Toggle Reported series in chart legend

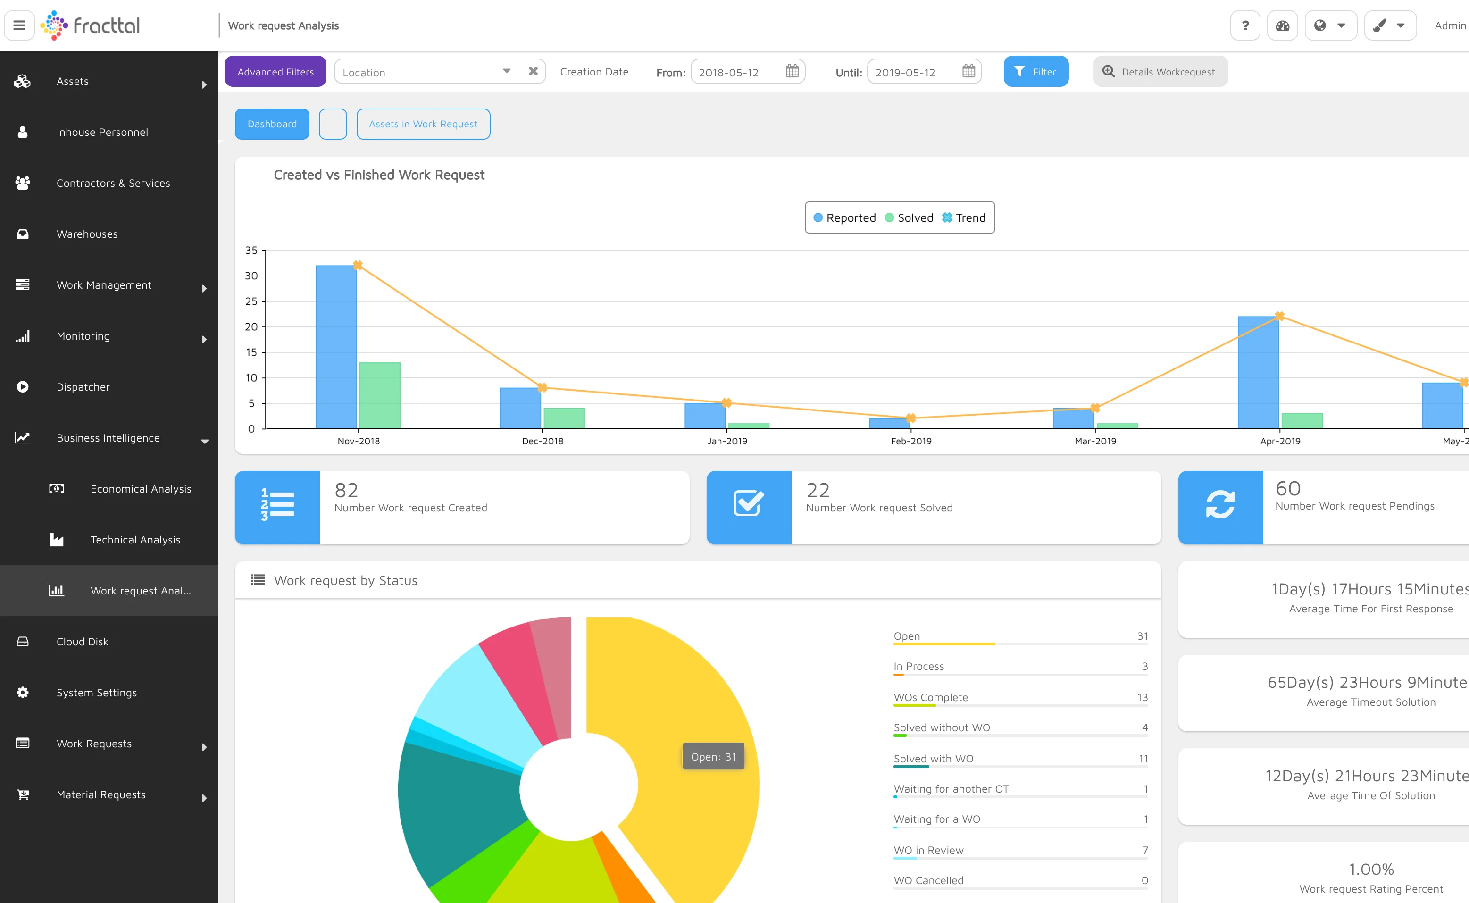coord(844,218)
